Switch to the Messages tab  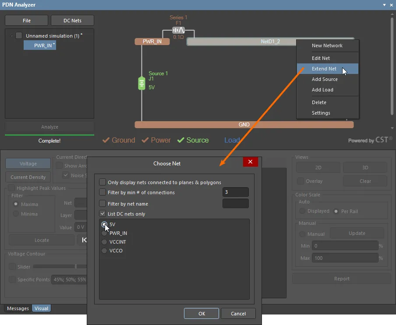pyautogui.click(x=18, y=308)
